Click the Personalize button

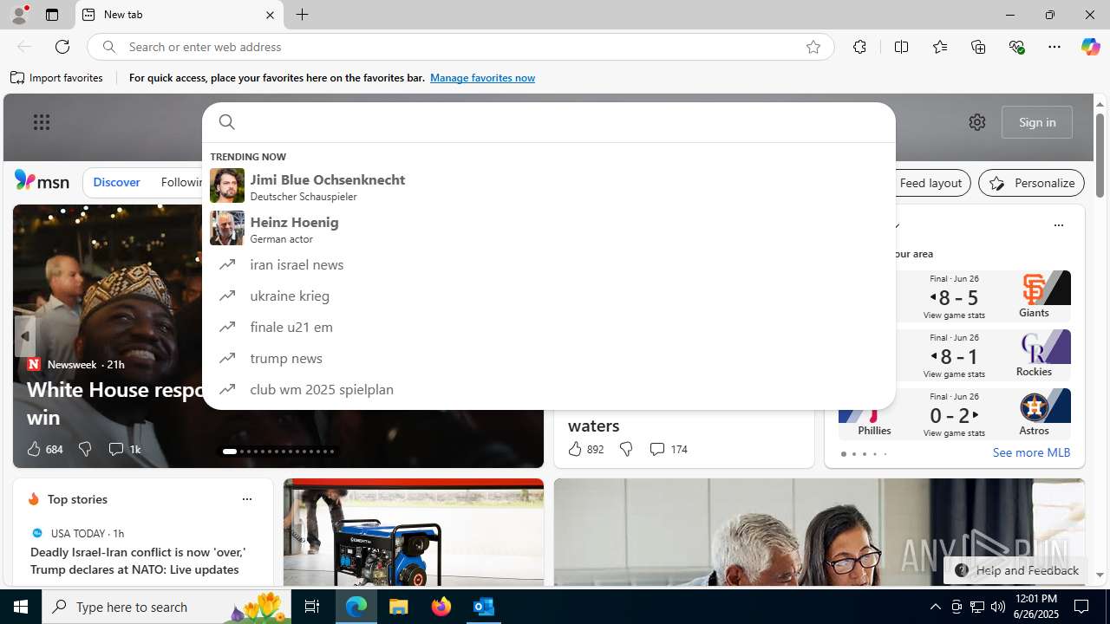(x=1031, y=183)
